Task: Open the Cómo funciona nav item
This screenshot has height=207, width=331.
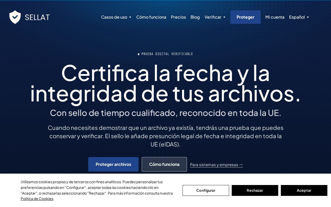Action: [x=151, y=17]
